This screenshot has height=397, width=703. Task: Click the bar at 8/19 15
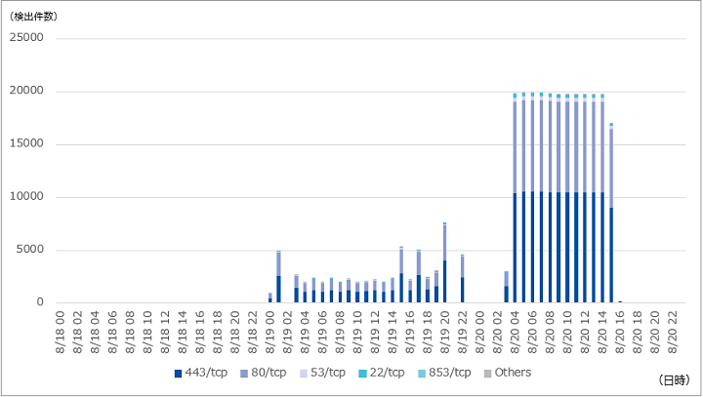point(401,274)
